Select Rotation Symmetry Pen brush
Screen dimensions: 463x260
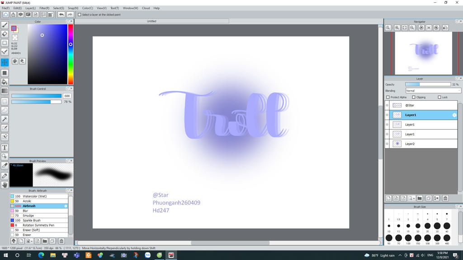[39, 225]
